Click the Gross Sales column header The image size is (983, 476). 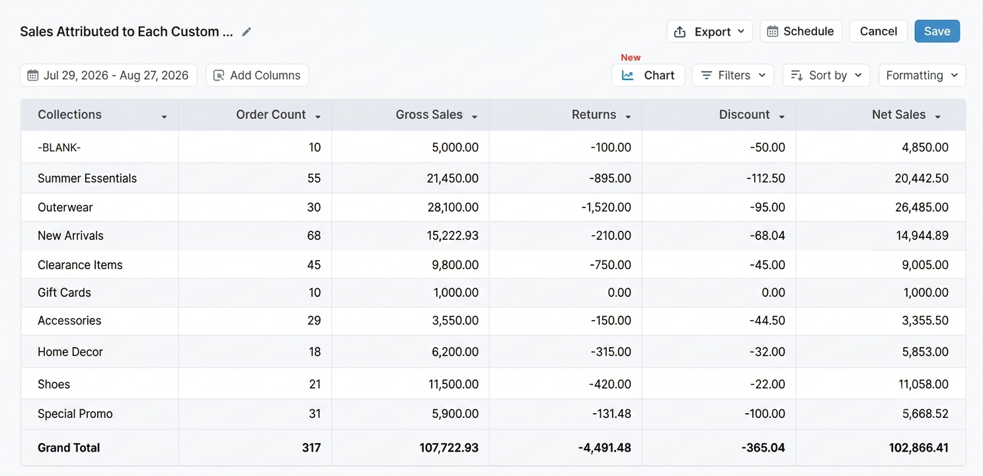click(x=411, y=115)
